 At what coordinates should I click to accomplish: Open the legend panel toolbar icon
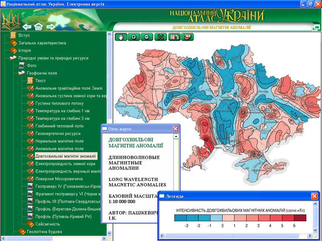click(x=174, y=37)
